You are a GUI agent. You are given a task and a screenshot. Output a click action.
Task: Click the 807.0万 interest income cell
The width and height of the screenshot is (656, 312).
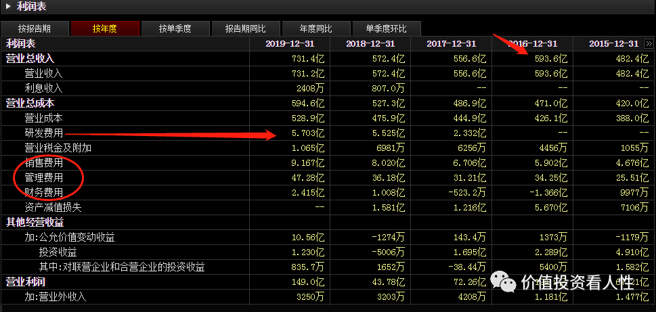click(389, 89)
